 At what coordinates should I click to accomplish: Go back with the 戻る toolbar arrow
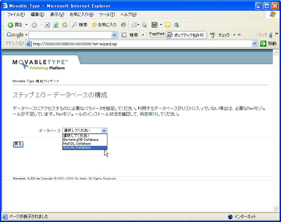[15, 25]
